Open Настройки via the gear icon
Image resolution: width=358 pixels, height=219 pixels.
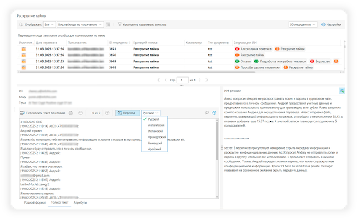(323, 24)
